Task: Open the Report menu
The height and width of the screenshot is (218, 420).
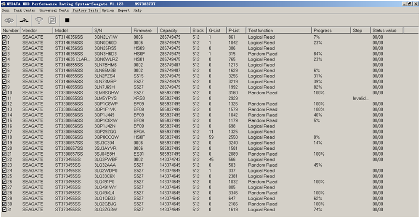Action: [x=123, y=10]
